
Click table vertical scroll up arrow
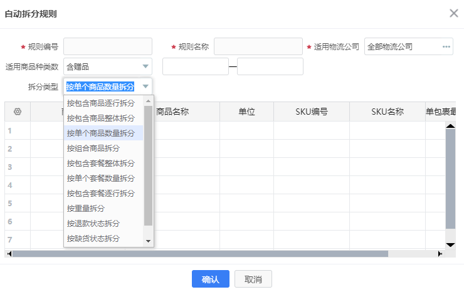(x=450, y=126)
